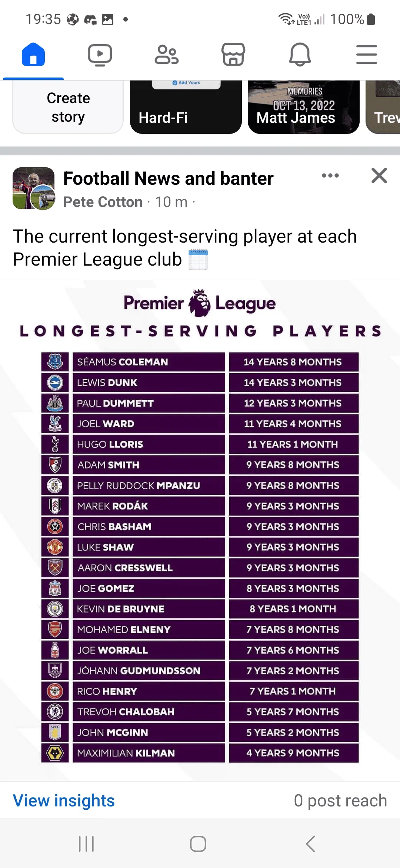Open the hamburger menu icon
This screenshot has height=868, width=400.
tap(367, 55)
